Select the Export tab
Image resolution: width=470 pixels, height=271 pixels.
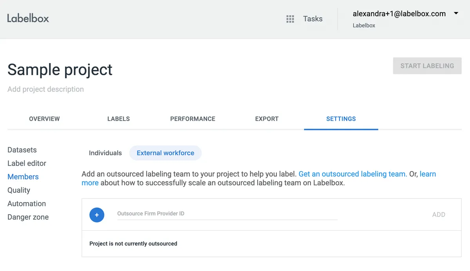(x=267, y=119)
